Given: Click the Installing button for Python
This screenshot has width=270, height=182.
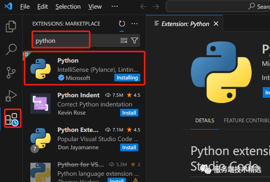Looking at the screenshot, I should tap(127, 78).
